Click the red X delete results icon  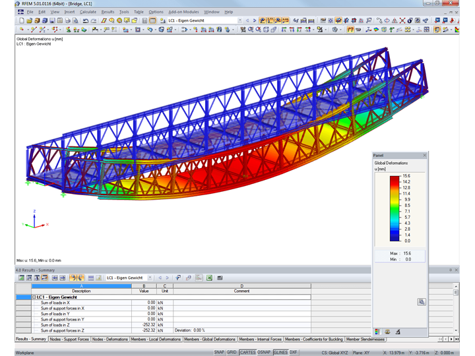(x=402, y=20)
